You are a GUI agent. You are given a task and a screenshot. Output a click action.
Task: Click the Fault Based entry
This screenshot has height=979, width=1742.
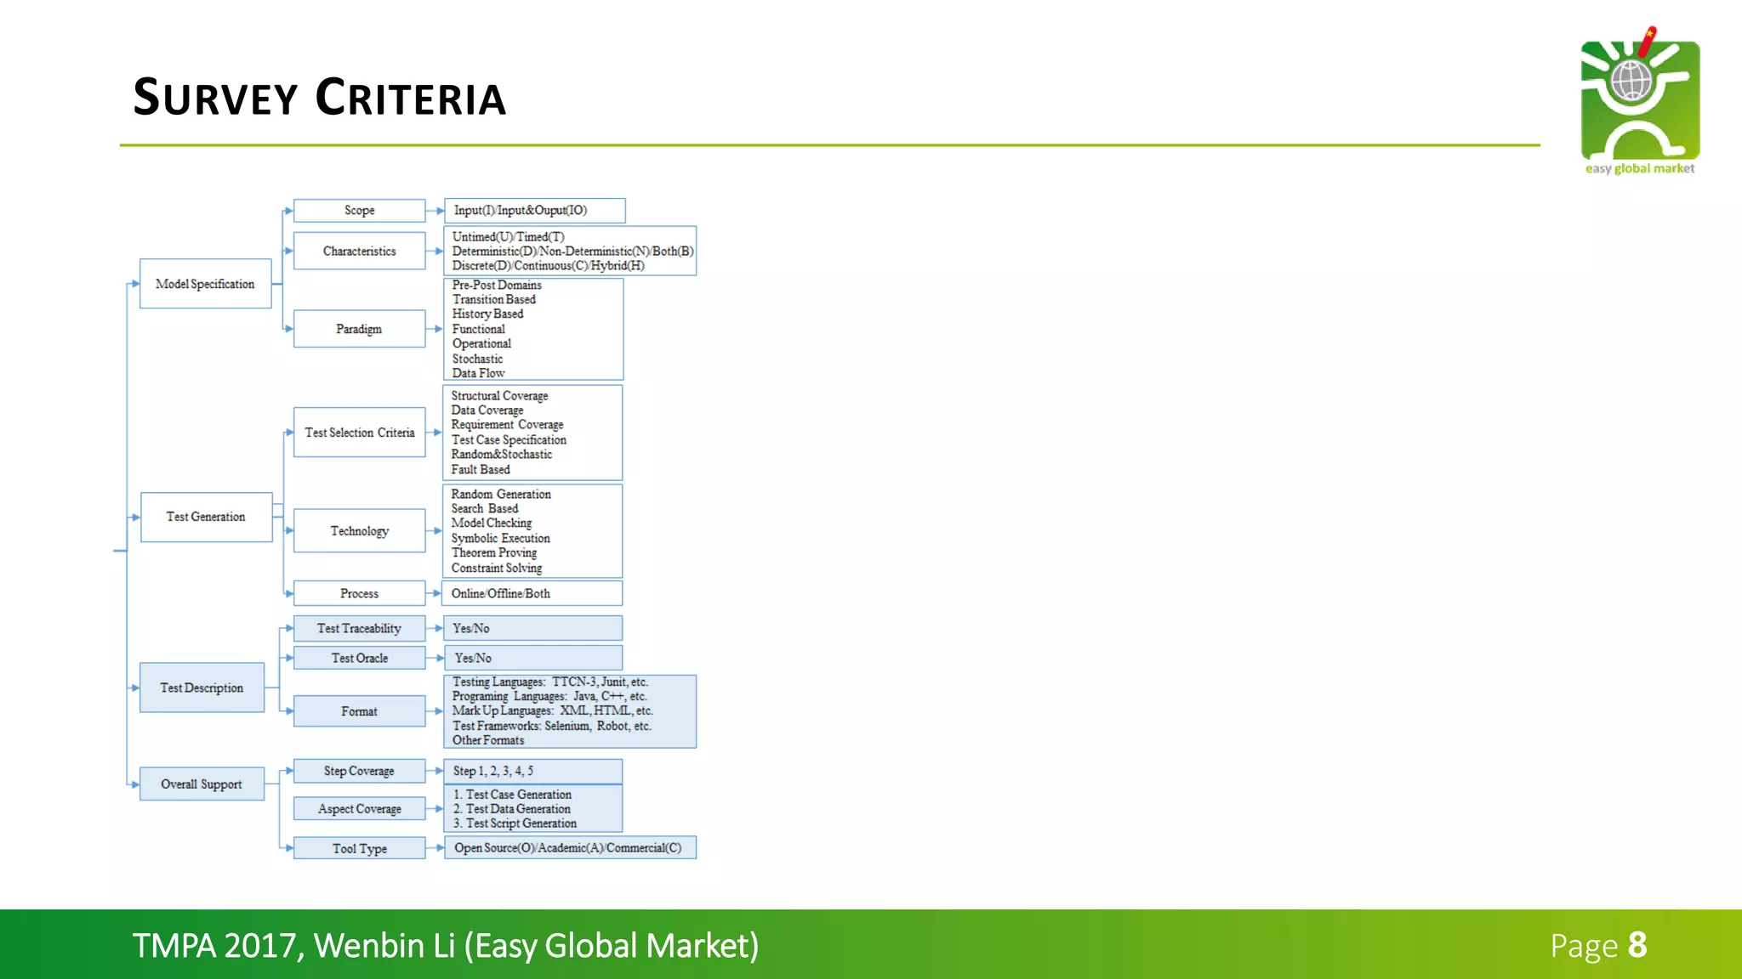pyautogui.click(x=481, y=470)
